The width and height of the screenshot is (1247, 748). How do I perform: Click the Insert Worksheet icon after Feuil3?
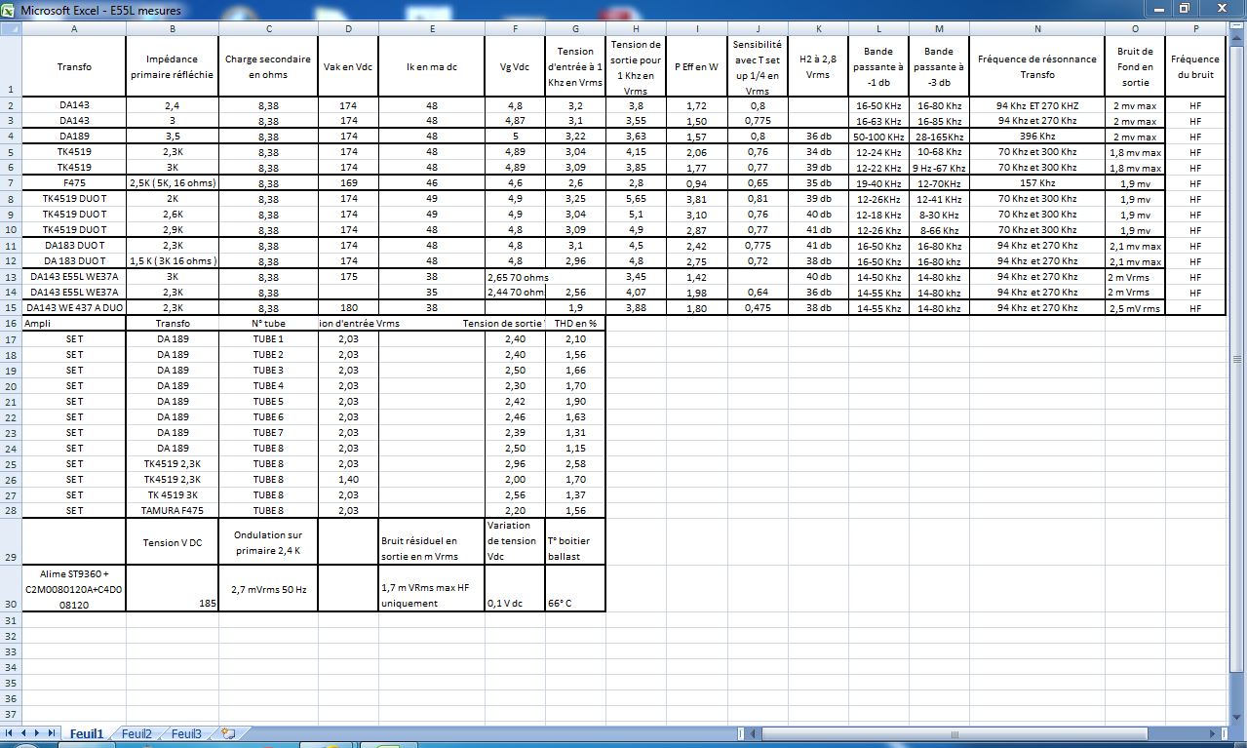point(229,733)
